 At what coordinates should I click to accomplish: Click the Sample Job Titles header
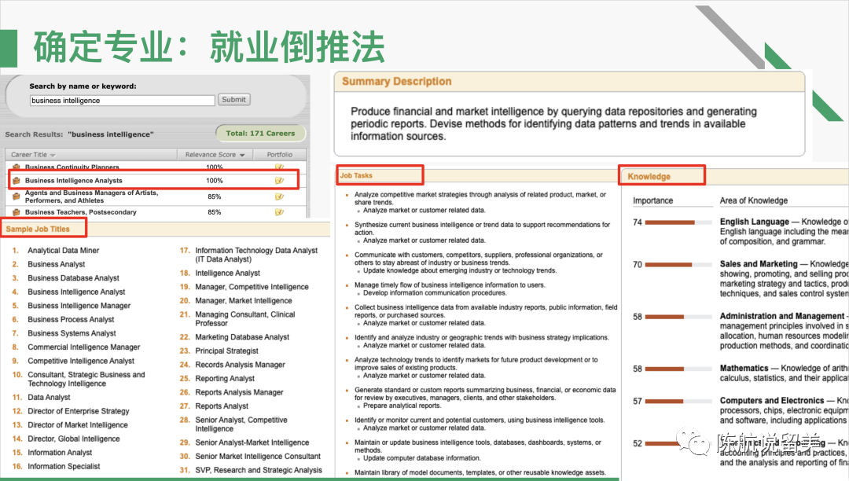[x=39, y=229]
